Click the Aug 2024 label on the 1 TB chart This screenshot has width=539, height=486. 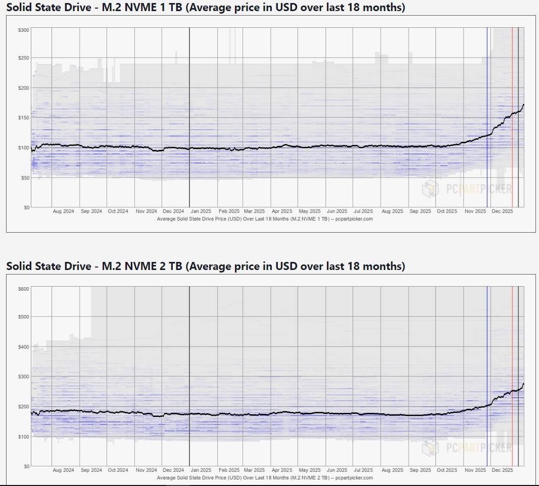(x=63, y=211)
